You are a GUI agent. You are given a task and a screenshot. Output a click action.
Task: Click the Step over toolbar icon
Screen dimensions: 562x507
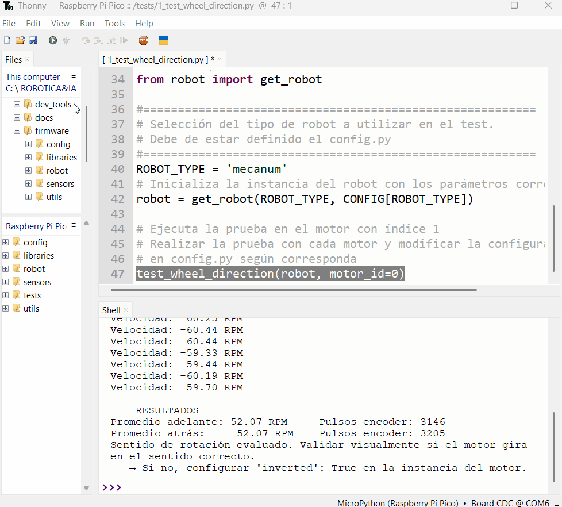[85, 40]
